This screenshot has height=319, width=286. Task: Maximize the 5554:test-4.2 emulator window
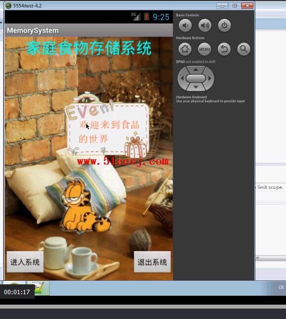pyautogui.click(x=235, y=6)
